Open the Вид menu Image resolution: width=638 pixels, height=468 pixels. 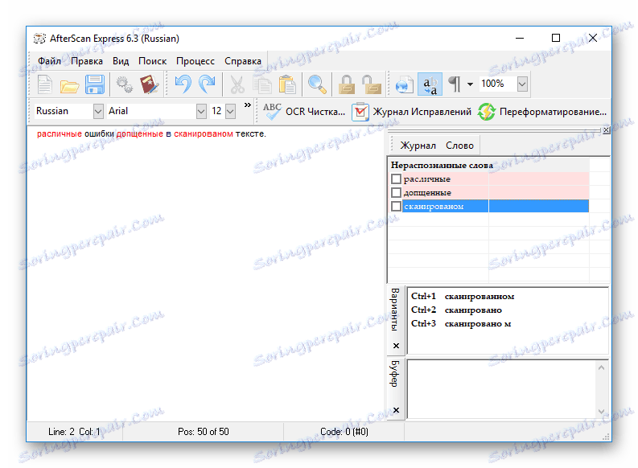coord(121,61)
